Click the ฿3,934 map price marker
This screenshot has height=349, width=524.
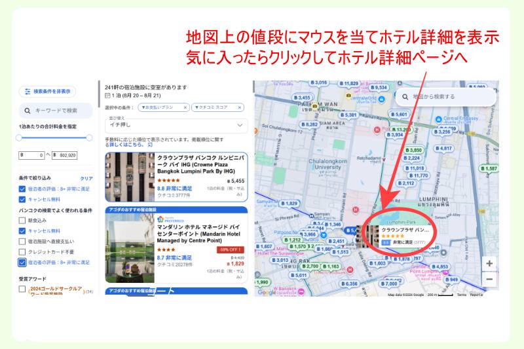click(395, 135)
